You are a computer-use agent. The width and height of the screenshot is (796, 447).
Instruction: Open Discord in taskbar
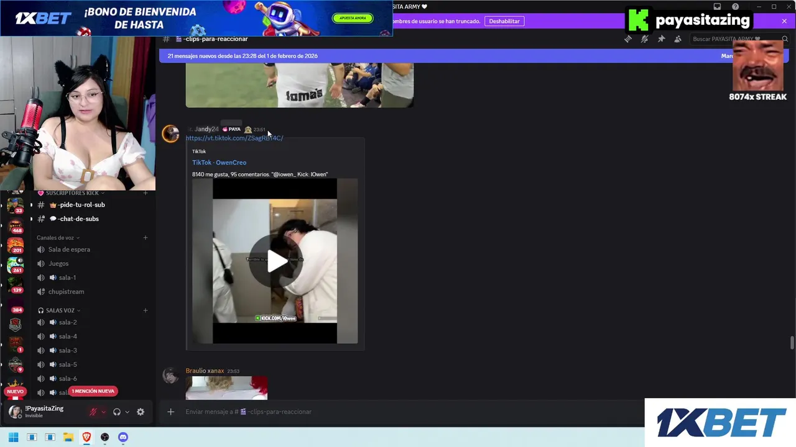tap(123, 437)
